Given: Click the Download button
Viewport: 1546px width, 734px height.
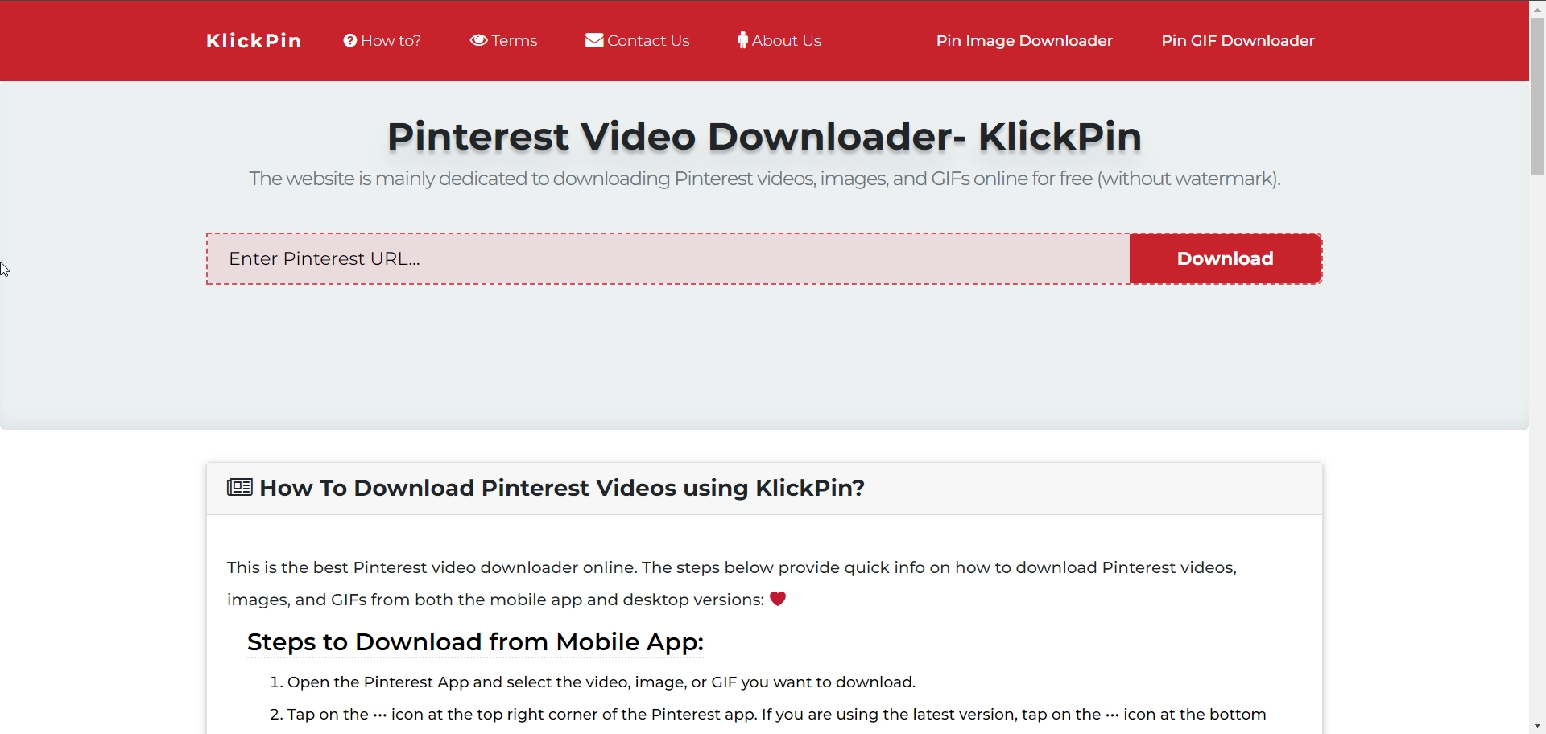Looking at the screenshot, I should tap(1225, 258).
